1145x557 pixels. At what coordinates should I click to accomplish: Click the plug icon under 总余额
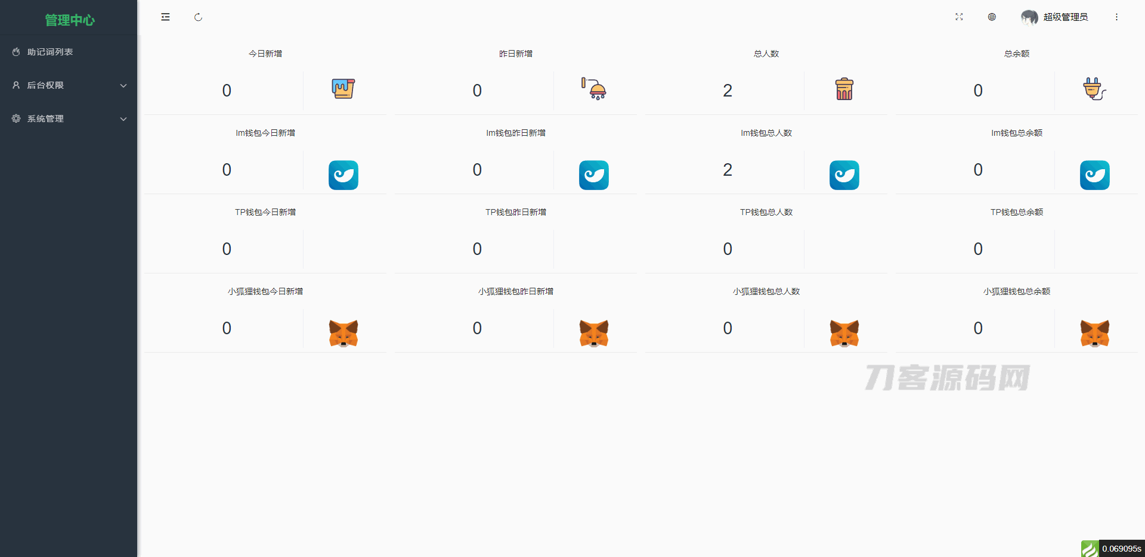[x=1095, y=89]
